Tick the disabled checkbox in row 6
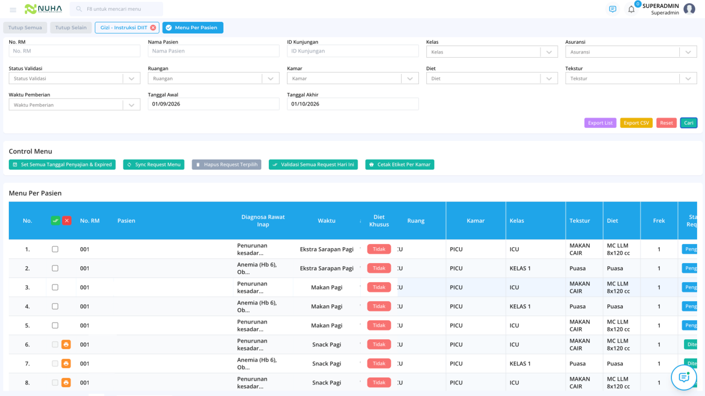Image resolution: width=705 pixels, height=396 pixels. [x=55, y=345]
